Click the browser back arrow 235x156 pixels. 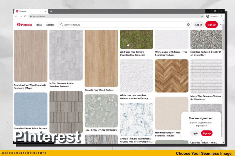coord(16,16)
